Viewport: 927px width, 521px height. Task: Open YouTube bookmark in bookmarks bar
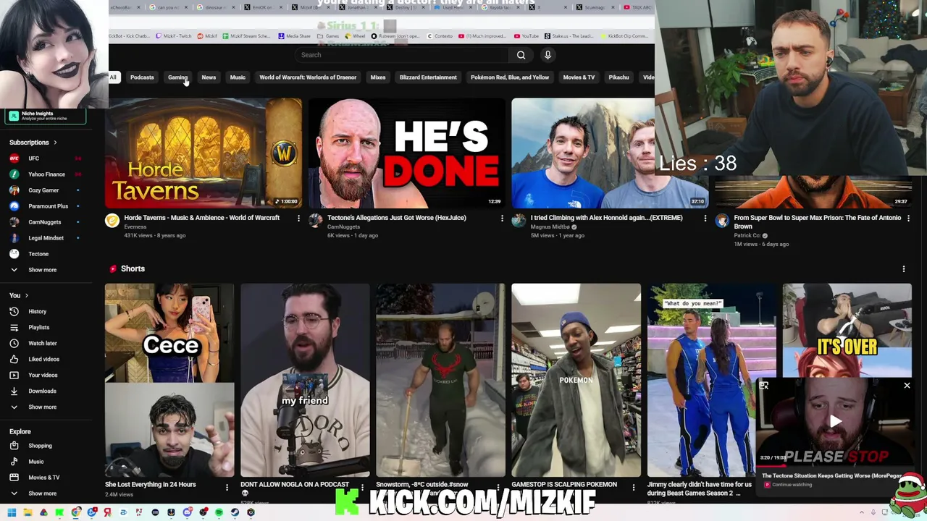point(527,36)
